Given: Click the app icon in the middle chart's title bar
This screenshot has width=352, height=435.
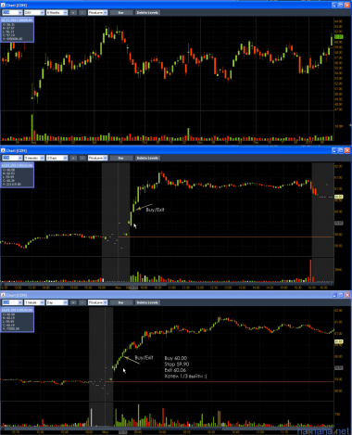Looking at the screenshot, I should [3, 150].
